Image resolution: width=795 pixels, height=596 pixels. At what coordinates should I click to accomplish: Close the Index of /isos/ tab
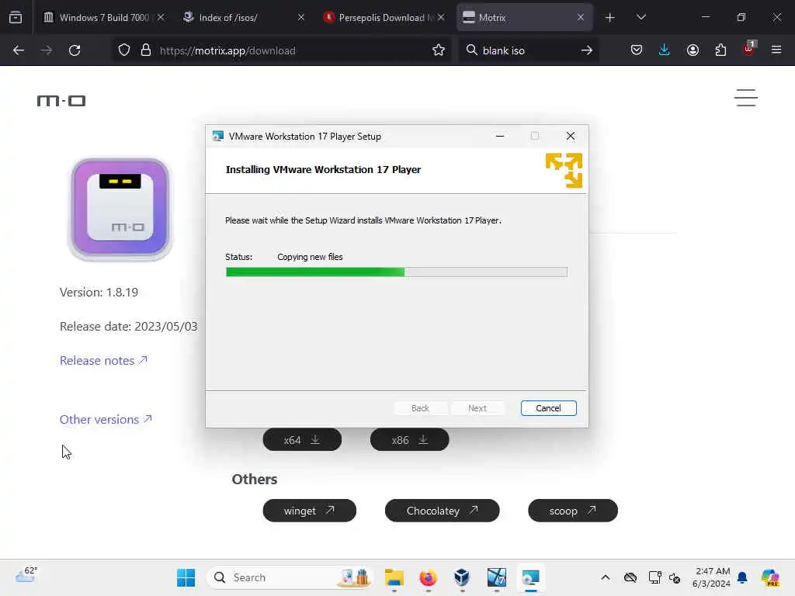tap(301, 18)
